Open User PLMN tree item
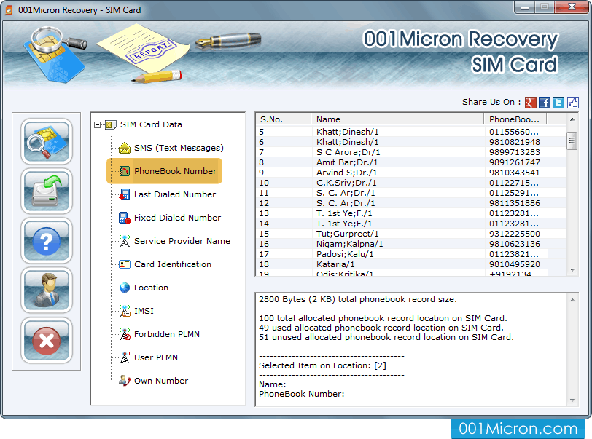The width and height of the screenshot is (592, 439). (156, 357)
